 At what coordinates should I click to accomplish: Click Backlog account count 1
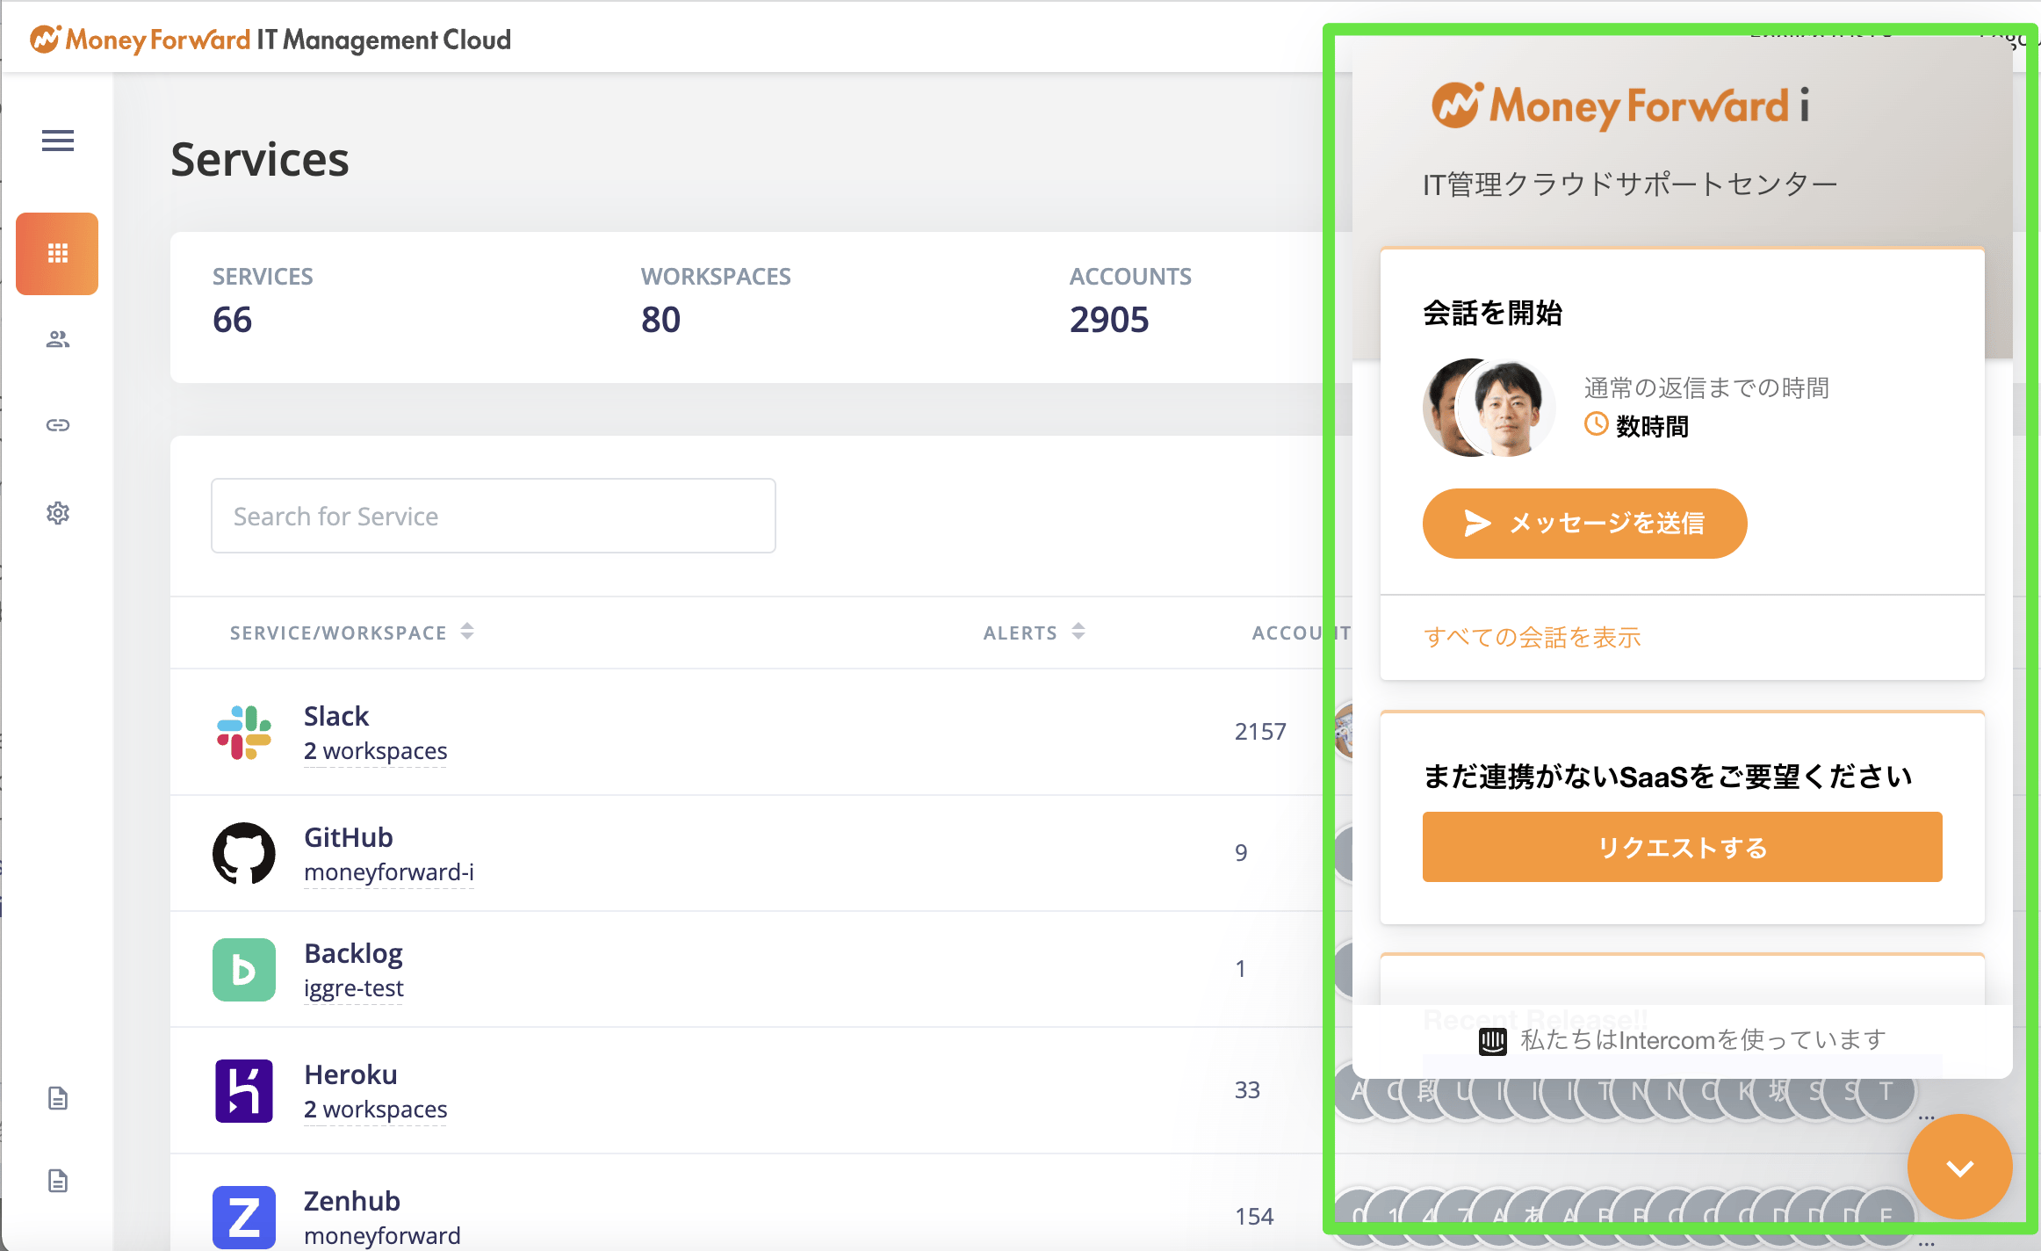click(x=1240, y=969)
